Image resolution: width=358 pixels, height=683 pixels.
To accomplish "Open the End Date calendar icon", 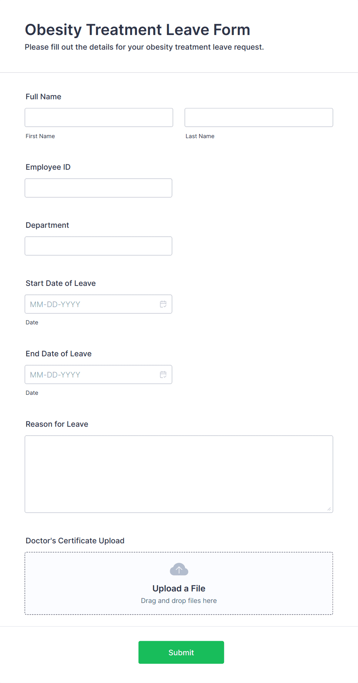I will [x=163, y=375].
